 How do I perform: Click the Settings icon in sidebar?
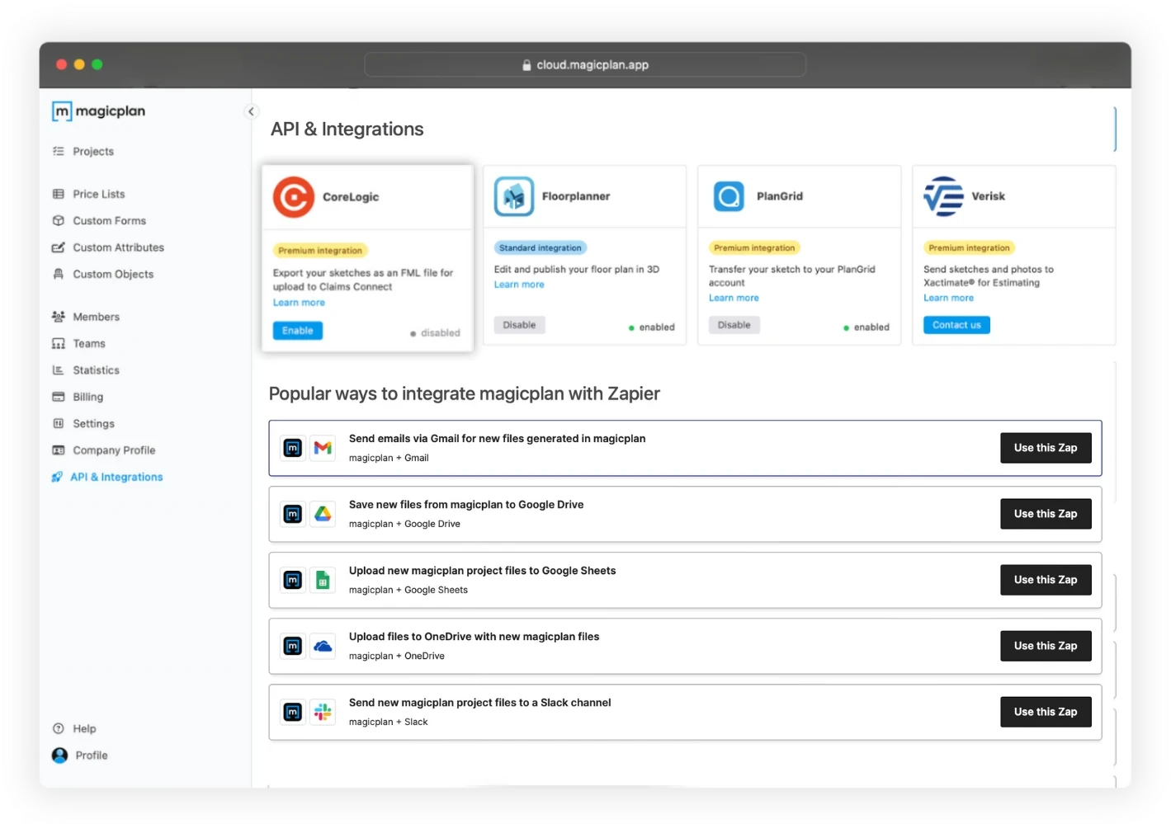[x=59, y=423]
